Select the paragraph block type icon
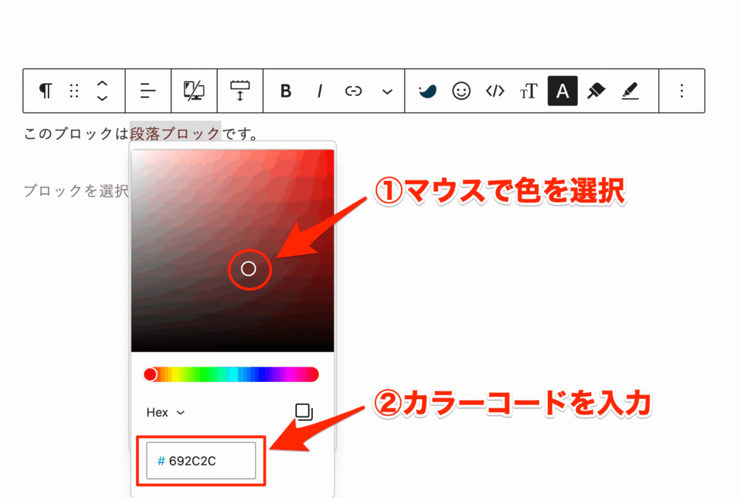 pos(45,90)
